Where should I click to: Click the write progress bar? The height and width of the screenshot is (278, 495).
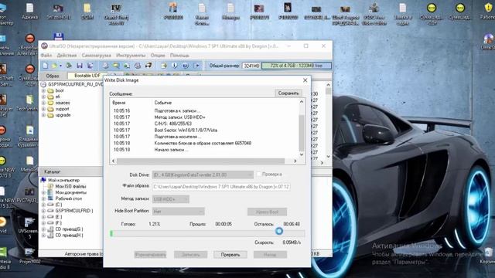[207, 233]
